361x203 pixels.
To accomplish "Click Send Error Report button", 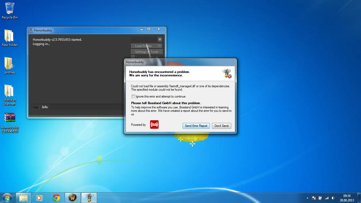I will tap(196, 126).
